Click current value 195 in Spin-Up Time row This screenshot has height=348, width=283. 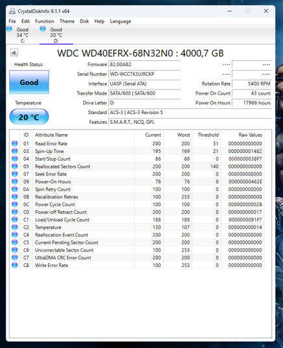156,151
